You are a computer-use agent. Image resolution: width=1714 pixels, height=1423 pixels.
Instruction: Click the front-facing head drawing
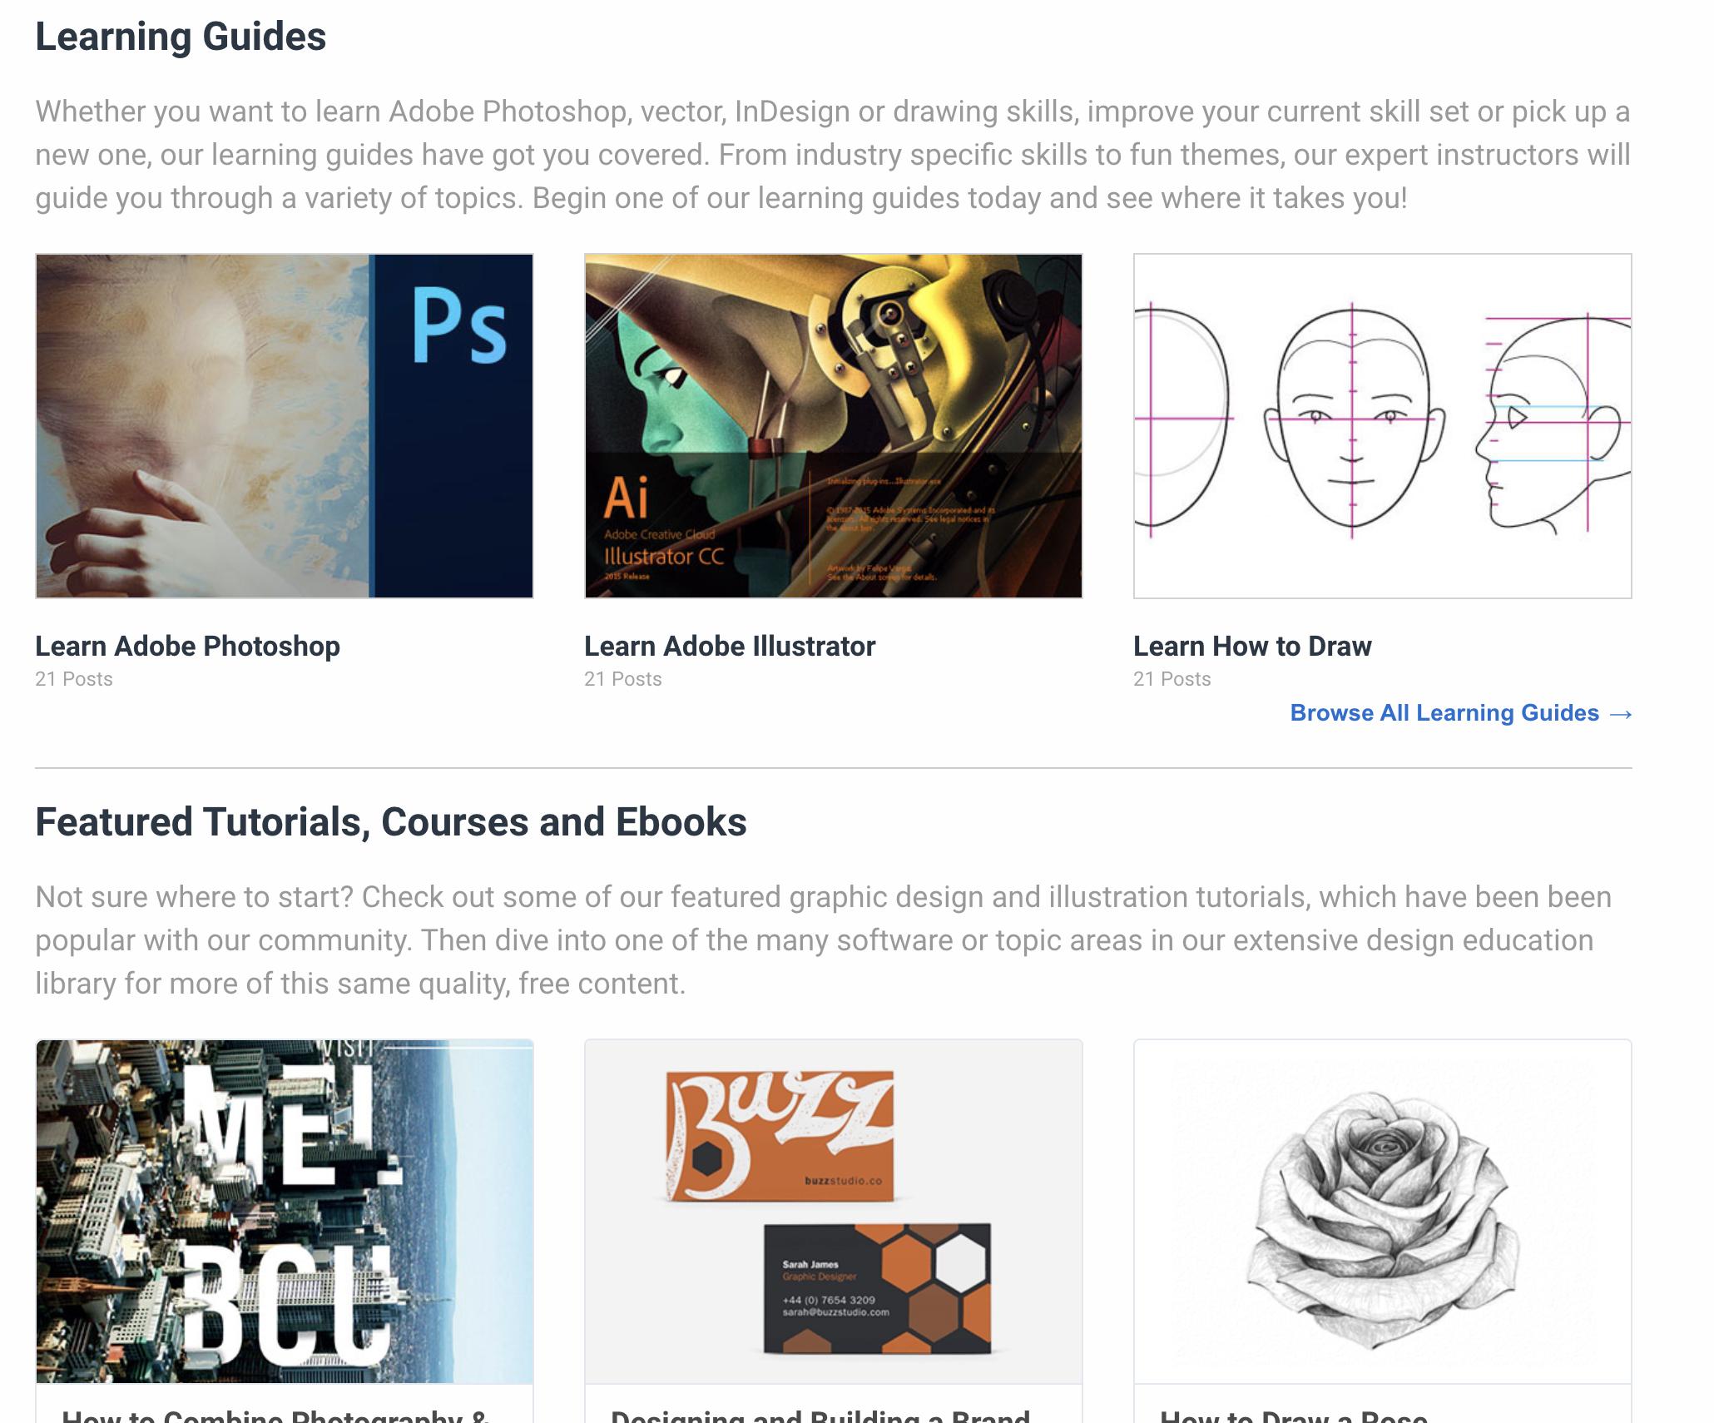click(x=1354, y=420)
